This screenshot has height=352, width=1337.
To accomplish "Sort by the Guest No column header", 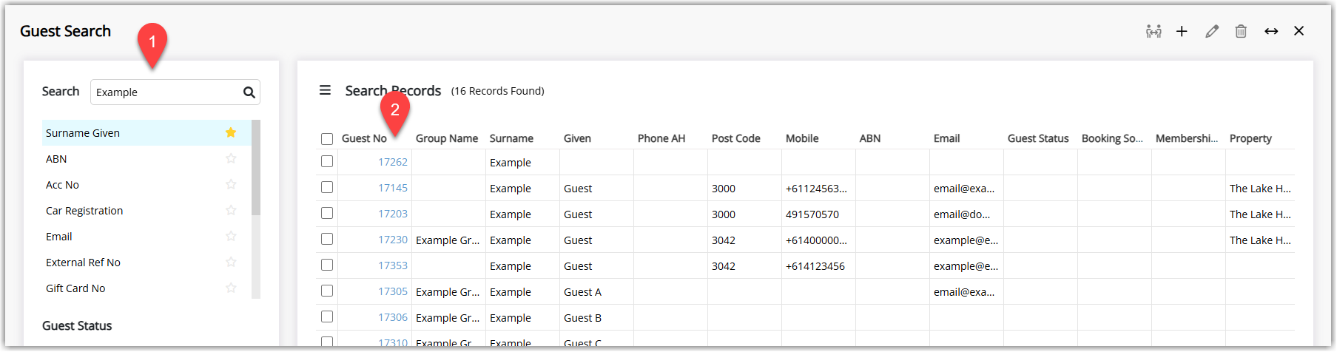I will [364, 138].
